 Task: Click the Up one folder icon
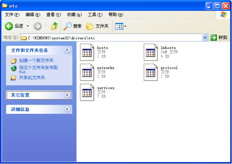[55, 26]
